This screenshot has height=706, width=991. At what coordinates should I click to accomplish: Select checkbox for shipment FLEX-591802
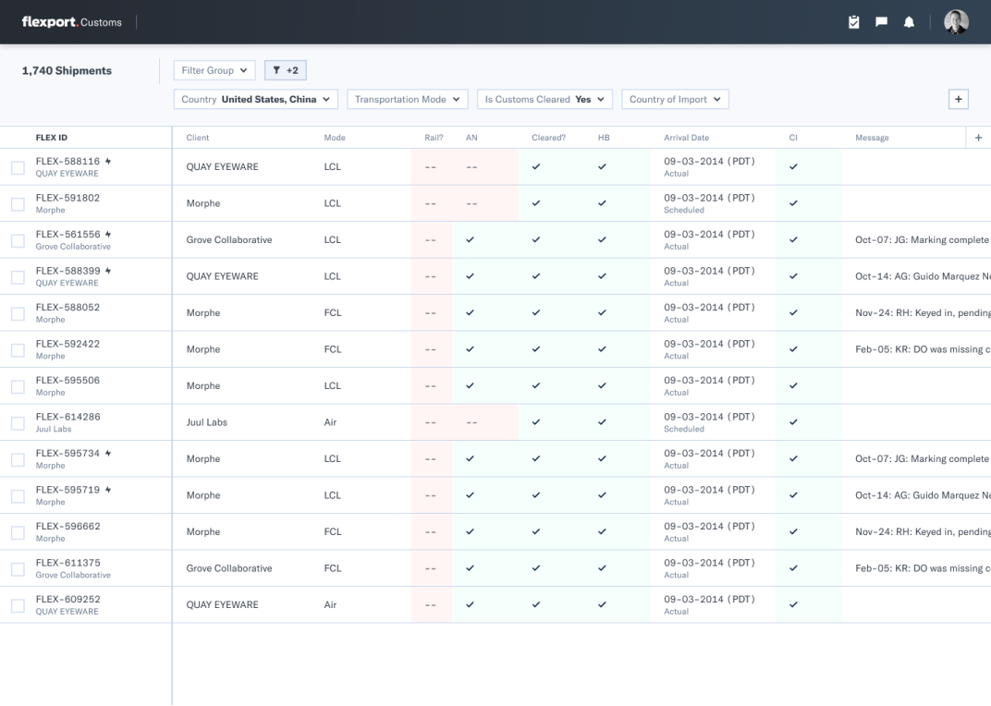coord(18,204)
